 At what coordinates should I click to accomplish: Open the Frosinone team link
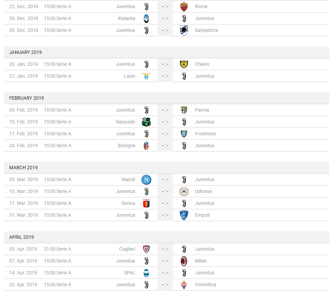click(206, 134)
